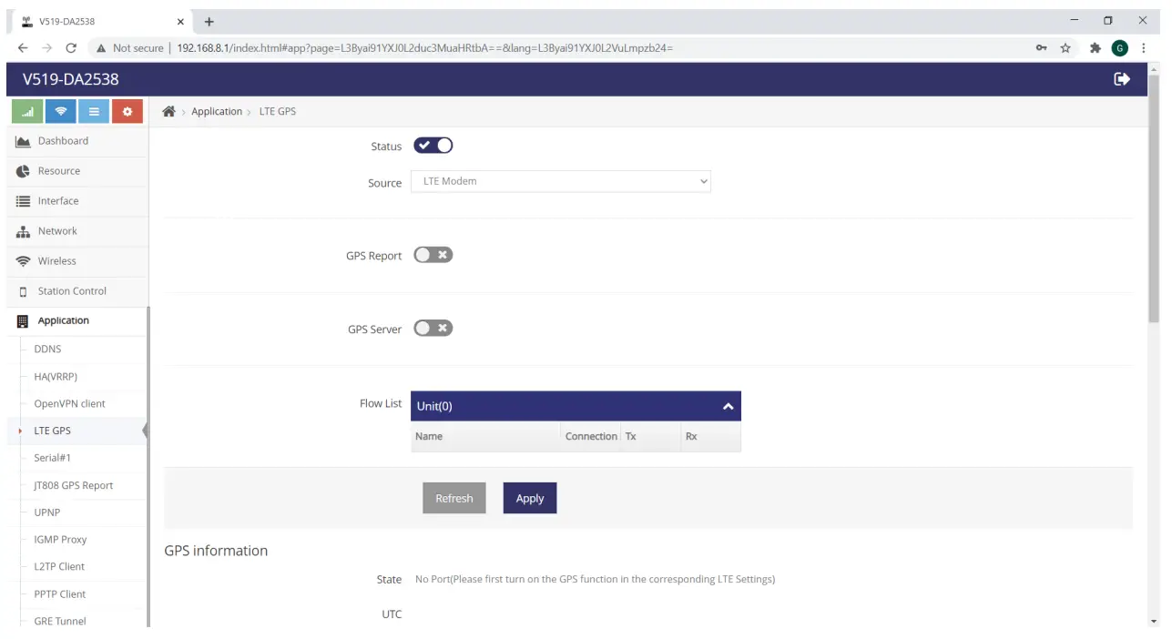Select LTE GPS submenu item
This screenshot has height=639, width=1172.
(52, 431)
